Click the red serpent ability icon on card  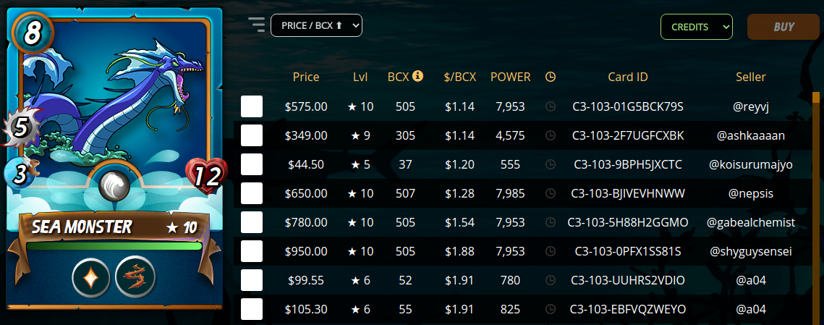point(135,277)
